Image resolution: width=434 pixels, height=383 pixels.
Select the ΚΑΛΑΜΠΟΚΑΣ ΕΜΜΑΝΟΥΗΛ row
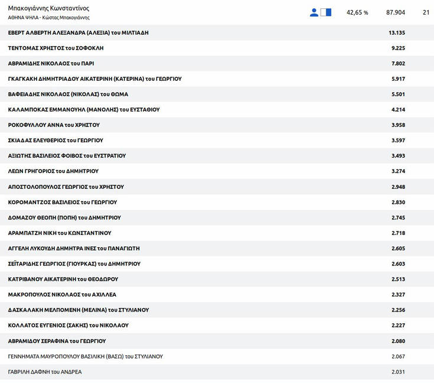pos(83,110)
